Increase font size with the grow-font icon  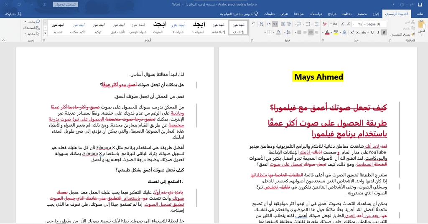tap(349, 24)
